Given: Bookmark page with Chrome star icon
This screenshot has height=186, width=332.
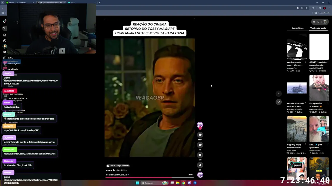Looking at the screenshot, I should coord(306,8).
